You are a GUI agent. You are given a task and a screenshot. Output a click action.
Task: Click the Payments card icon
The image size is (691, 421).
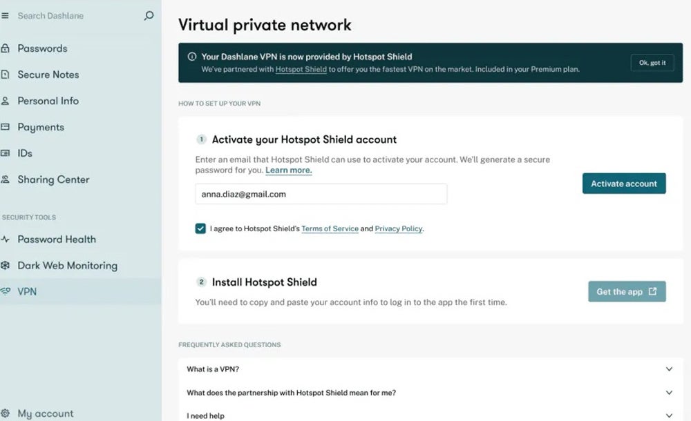(6, 127)
